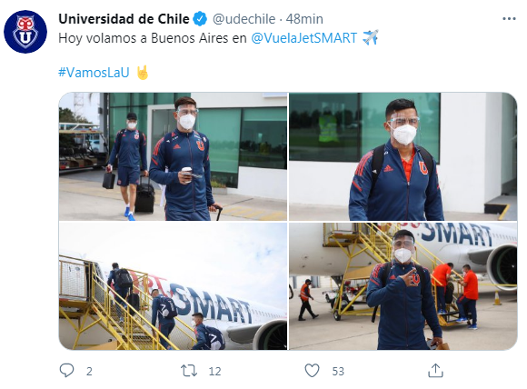This screenshot has width=527, height=389.
Task: Click the retweet count 12
Action: pos(214,371)
